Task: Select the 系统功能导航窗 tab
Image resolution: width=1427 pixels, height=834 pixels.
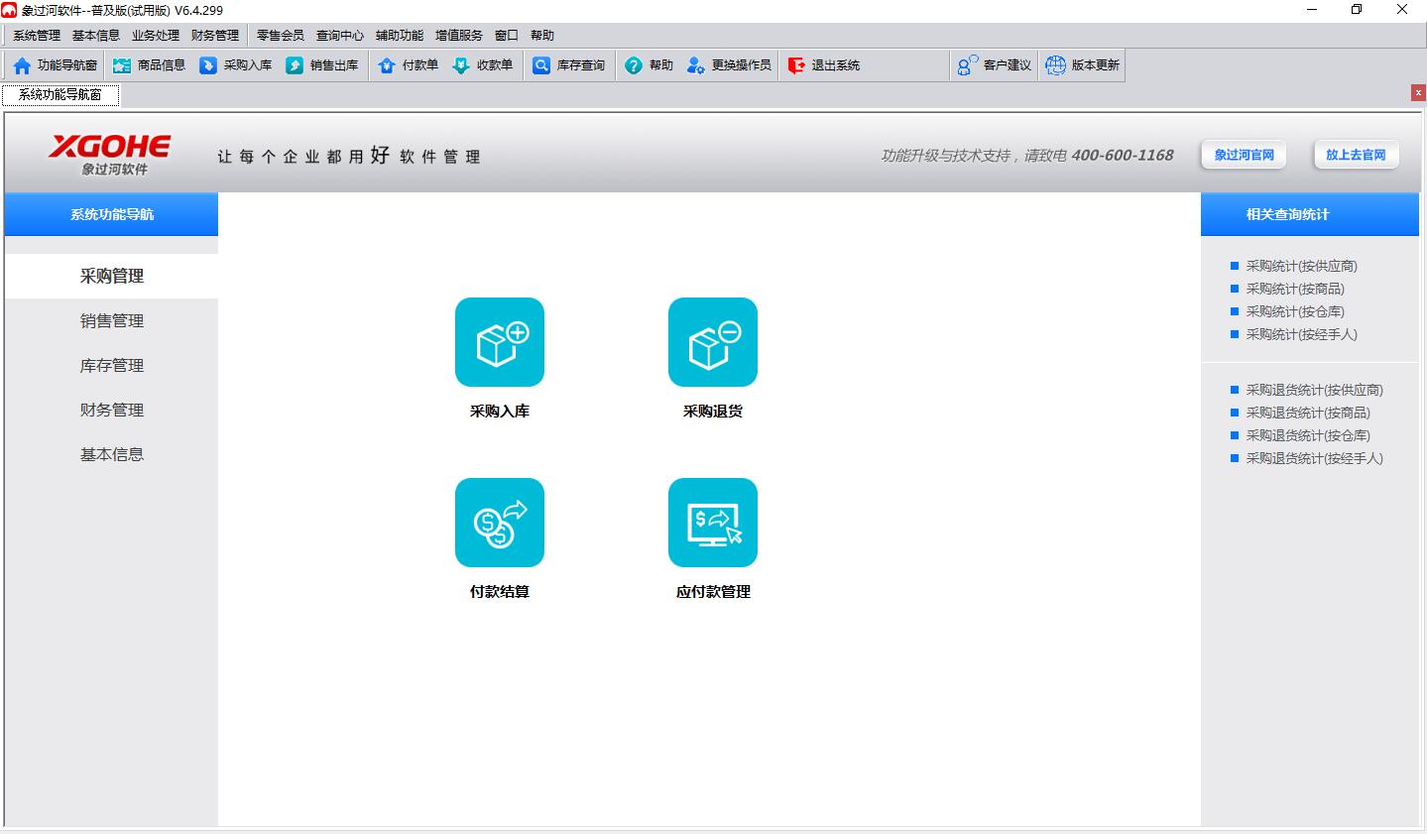Action: coord(60,95)
